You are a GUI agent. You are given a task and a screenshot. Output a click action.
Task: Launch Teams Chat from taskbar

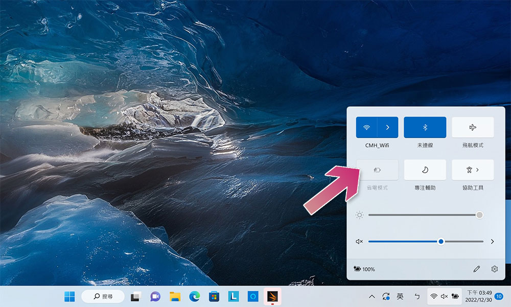click(x=155, y=297)
